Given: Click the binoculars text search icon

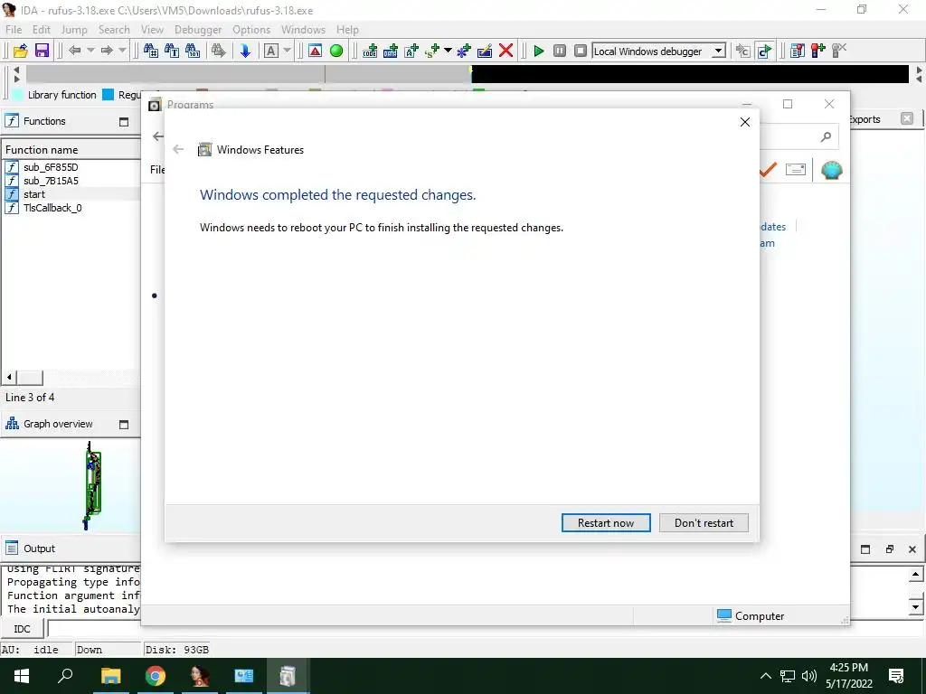Looking at the screenshot, I should (172, 51).
